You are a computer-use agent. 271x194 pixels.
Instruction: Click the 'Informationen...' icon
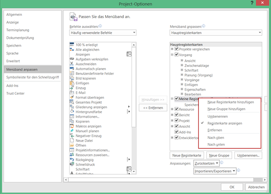(x=72, y=116)
